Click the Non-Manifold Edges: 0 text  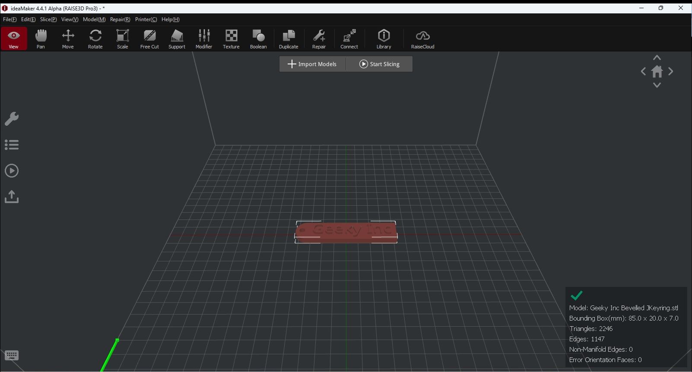click(x=601, y=350)
